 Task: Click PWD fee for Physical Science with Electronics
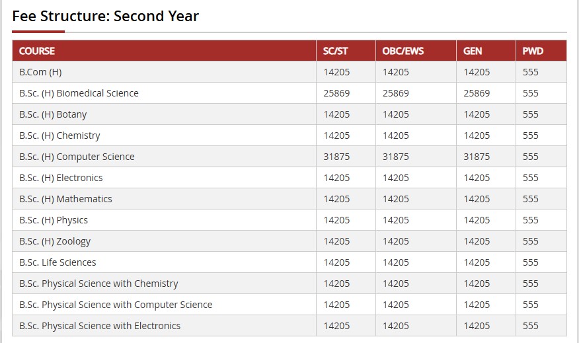[x=530, y=326]
